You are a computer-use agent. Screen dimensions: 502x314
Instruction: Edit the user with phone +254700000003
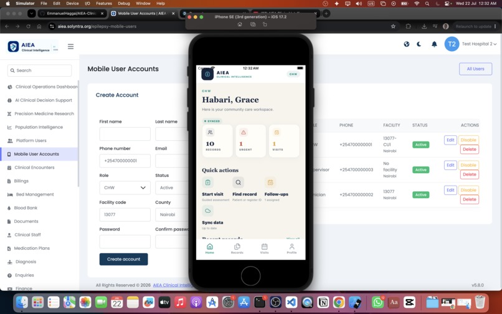pyautogui.click(x=450, y=165)
